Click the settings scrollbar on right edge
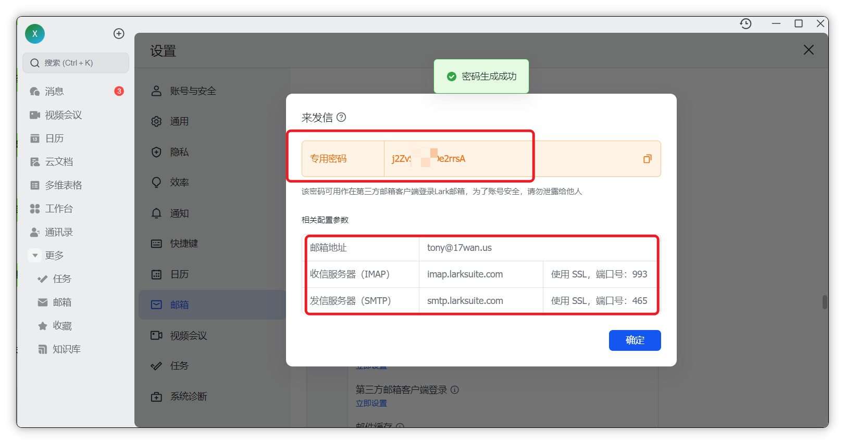The image size is (845, 444). tap(825, 302)
